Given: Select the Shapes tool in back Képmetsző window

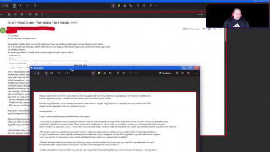Looking at the screenshot, I should [130, 5].
